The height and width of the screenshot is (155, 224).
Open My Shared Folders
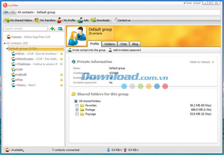18,20
